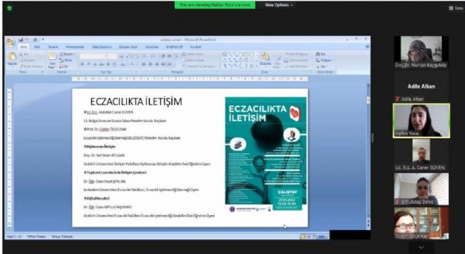Click the PowerPoint help icon on ribbon
The width and height of the screenshot is (465, 254).
click(368, 47)
